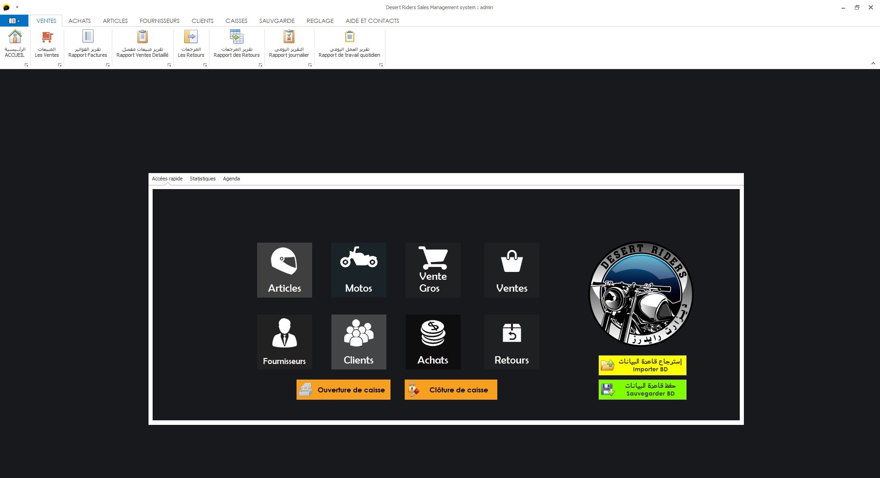Switch to the ARTICLES ribbon tab
Screen dimensions: 880x478
115,21
